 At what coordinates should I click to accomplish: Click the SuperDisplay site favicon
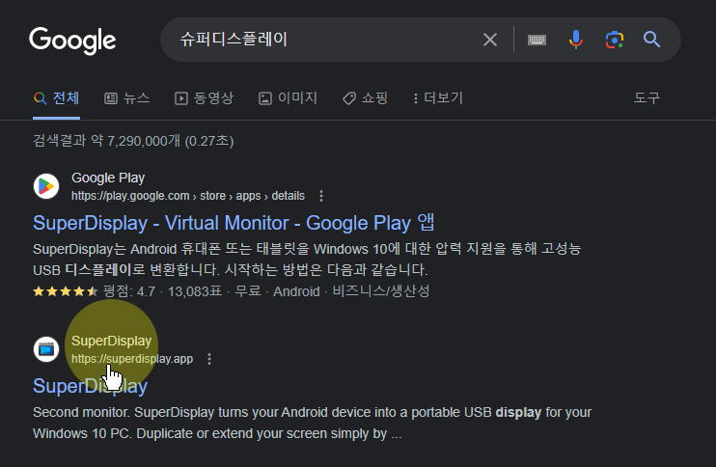(46, 349)
